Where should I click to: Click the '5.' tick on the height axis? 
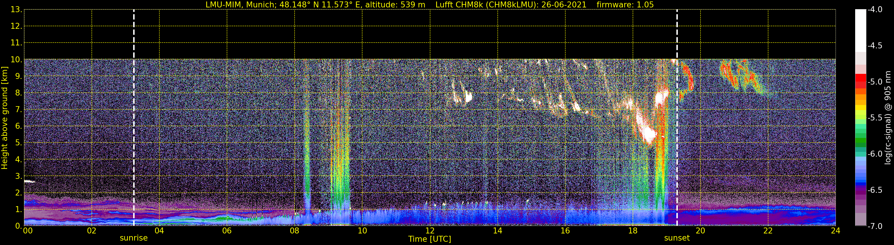pyautogui.click(x=18, y=143)
